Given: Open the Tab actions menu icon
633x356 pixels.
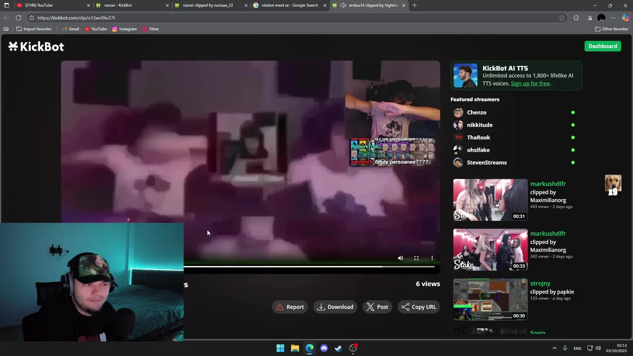Looking at the screenshot, I should [6, 5].
